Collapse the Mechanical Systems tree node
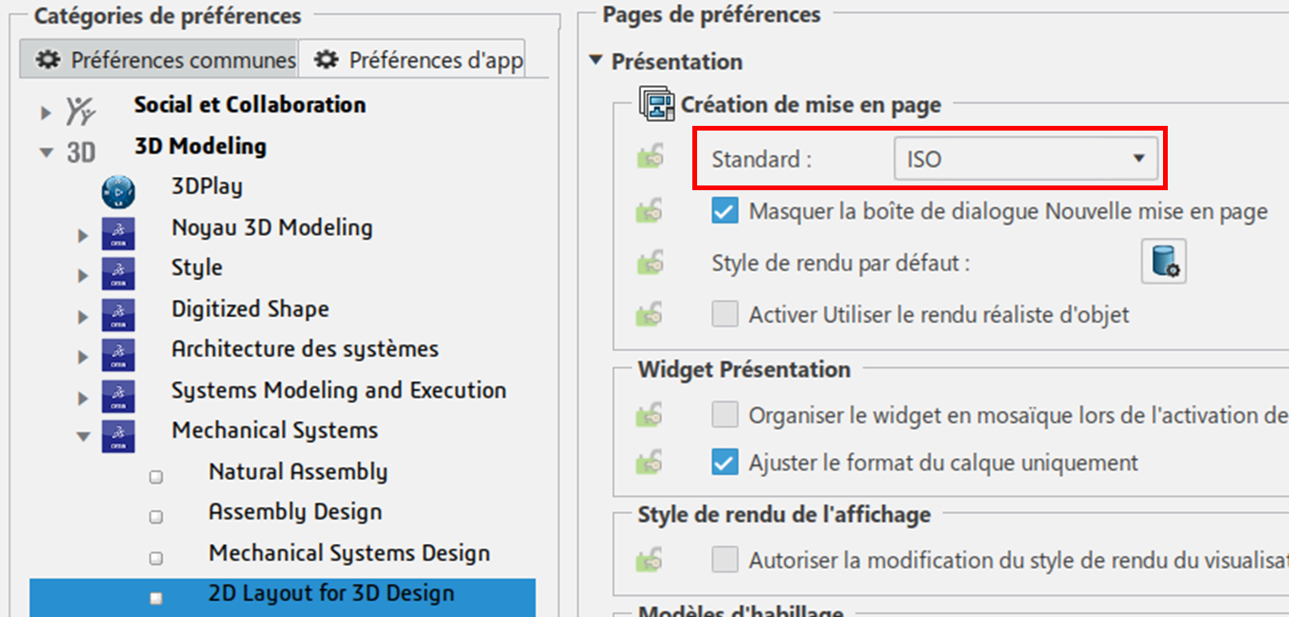 tap(83, 436)
